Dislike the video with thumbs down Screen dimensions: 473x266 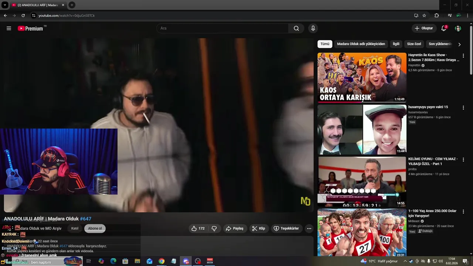point(214,228)
